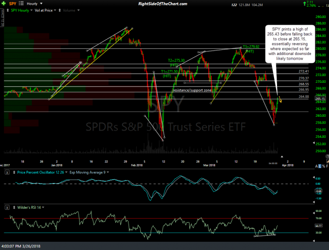Click the Apr 2018 time axis label
The width and height of the screenshot is (329, 250).
coord(288,165)
